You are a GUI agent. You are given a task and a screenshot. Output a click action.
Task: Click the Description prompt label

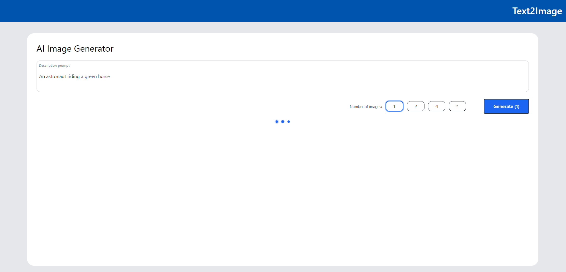point(54,65)
